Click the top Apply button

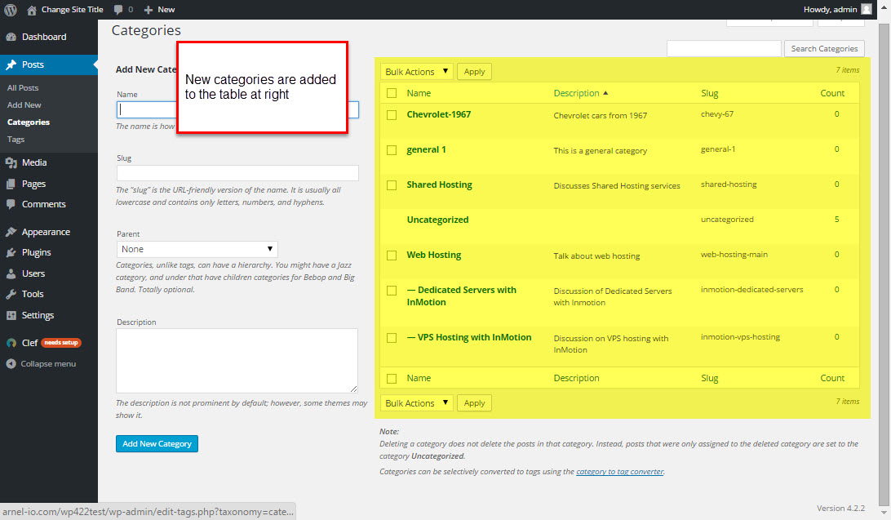pyautogui.click(x=475, y=72)
